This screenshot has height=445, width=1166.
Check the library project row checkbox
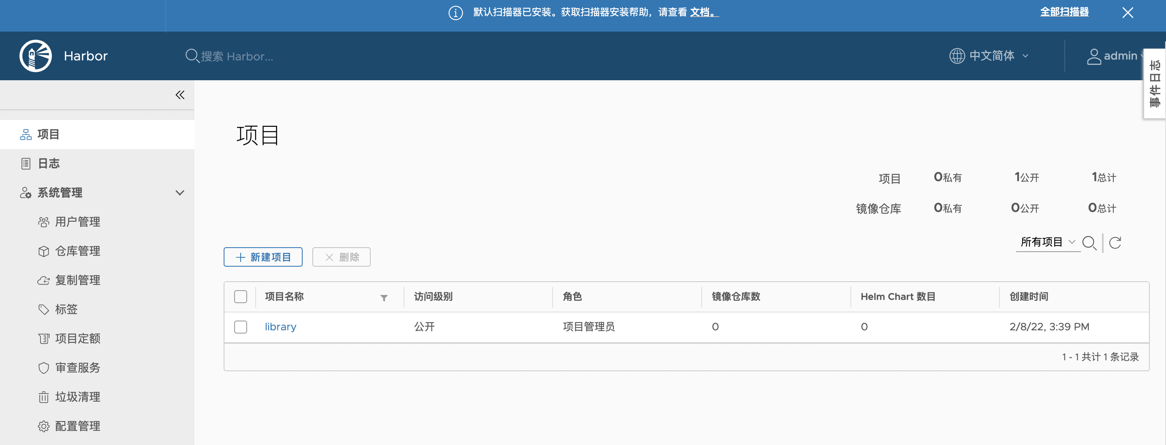240,326
